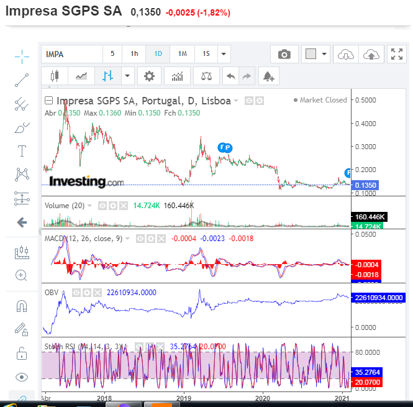
Task: Open the measure ruler tool
Action: point(22,252)
